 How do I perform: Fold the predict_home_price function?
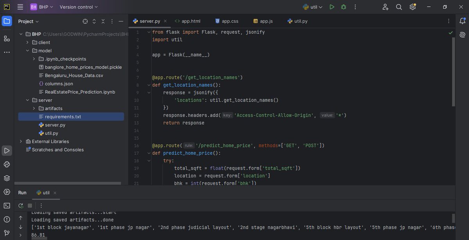[149, 153]
